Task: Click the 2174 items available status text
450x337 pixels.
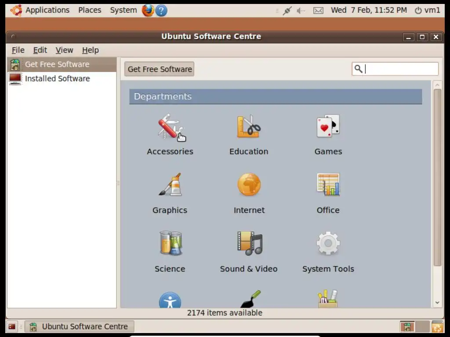Action: (x=225, y=313)
